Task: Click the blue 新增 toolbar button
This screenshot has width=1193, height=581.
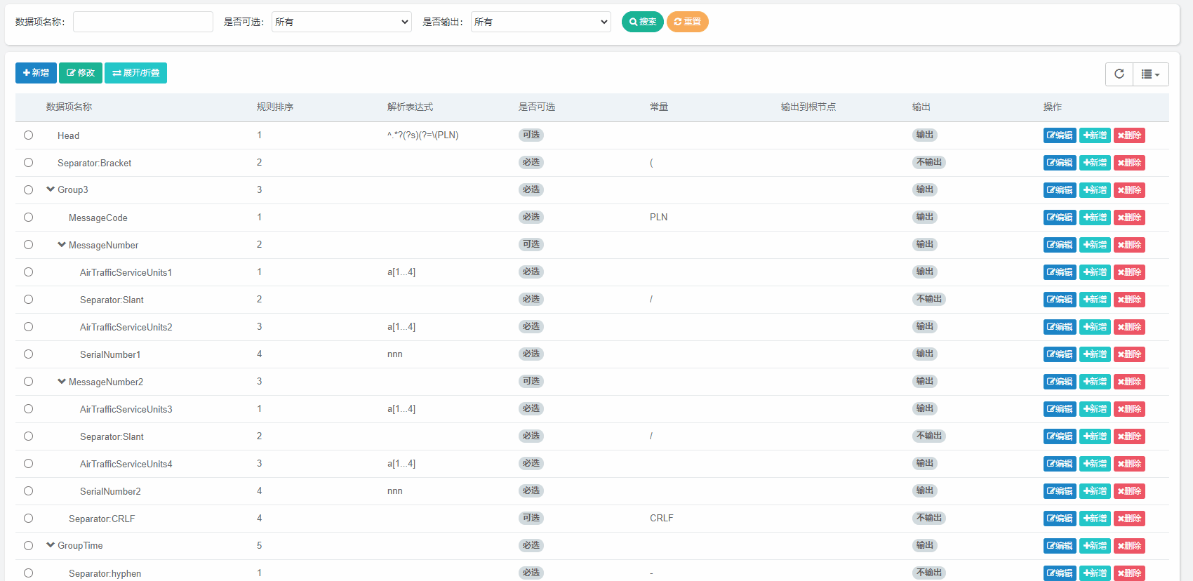Action: click(x=36, y=73)
